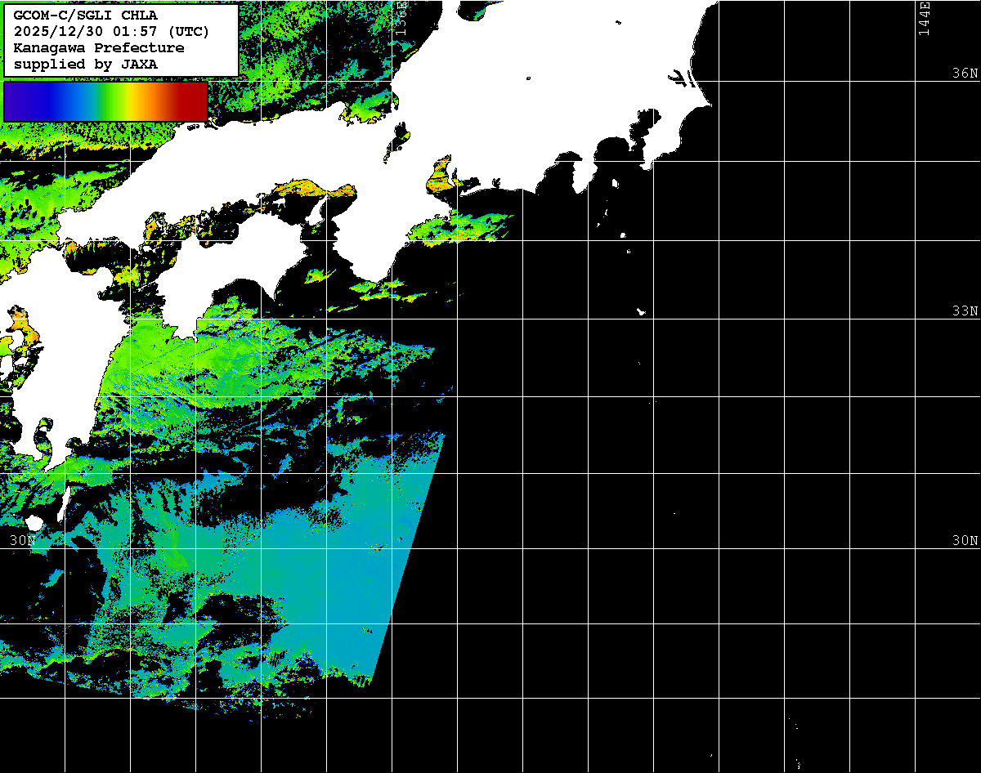Select the 2025/12/30 01:57 (UTC) timestamp
Image resolution: width=981 pixels, height=773 pixels.
click(111, 31)
